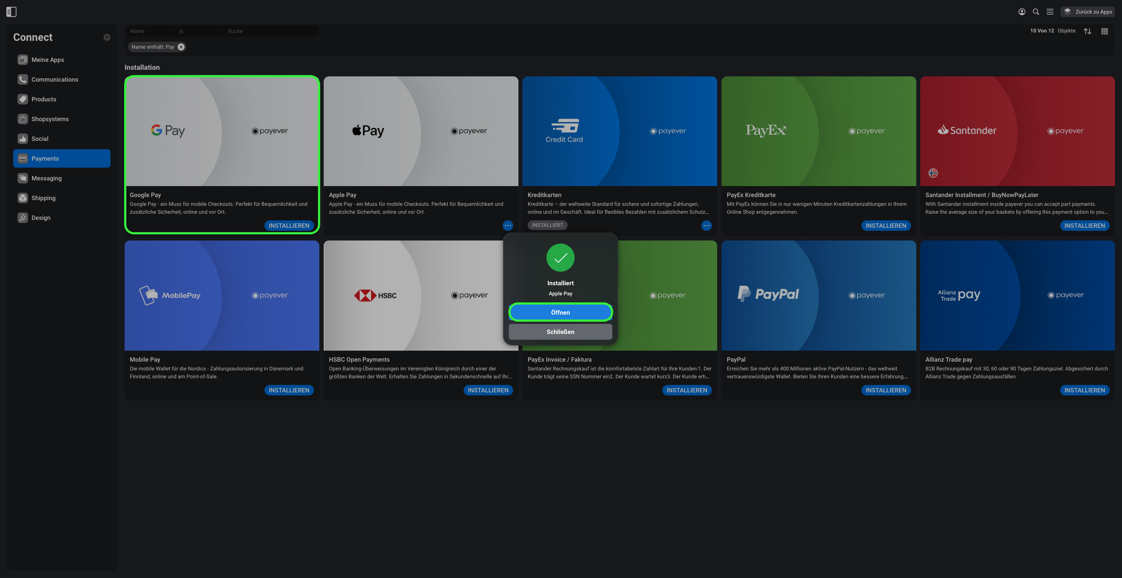Click the Apple Pay card thumbnail
This screenshot has width=1122, height=578.
tap(421, 131)
